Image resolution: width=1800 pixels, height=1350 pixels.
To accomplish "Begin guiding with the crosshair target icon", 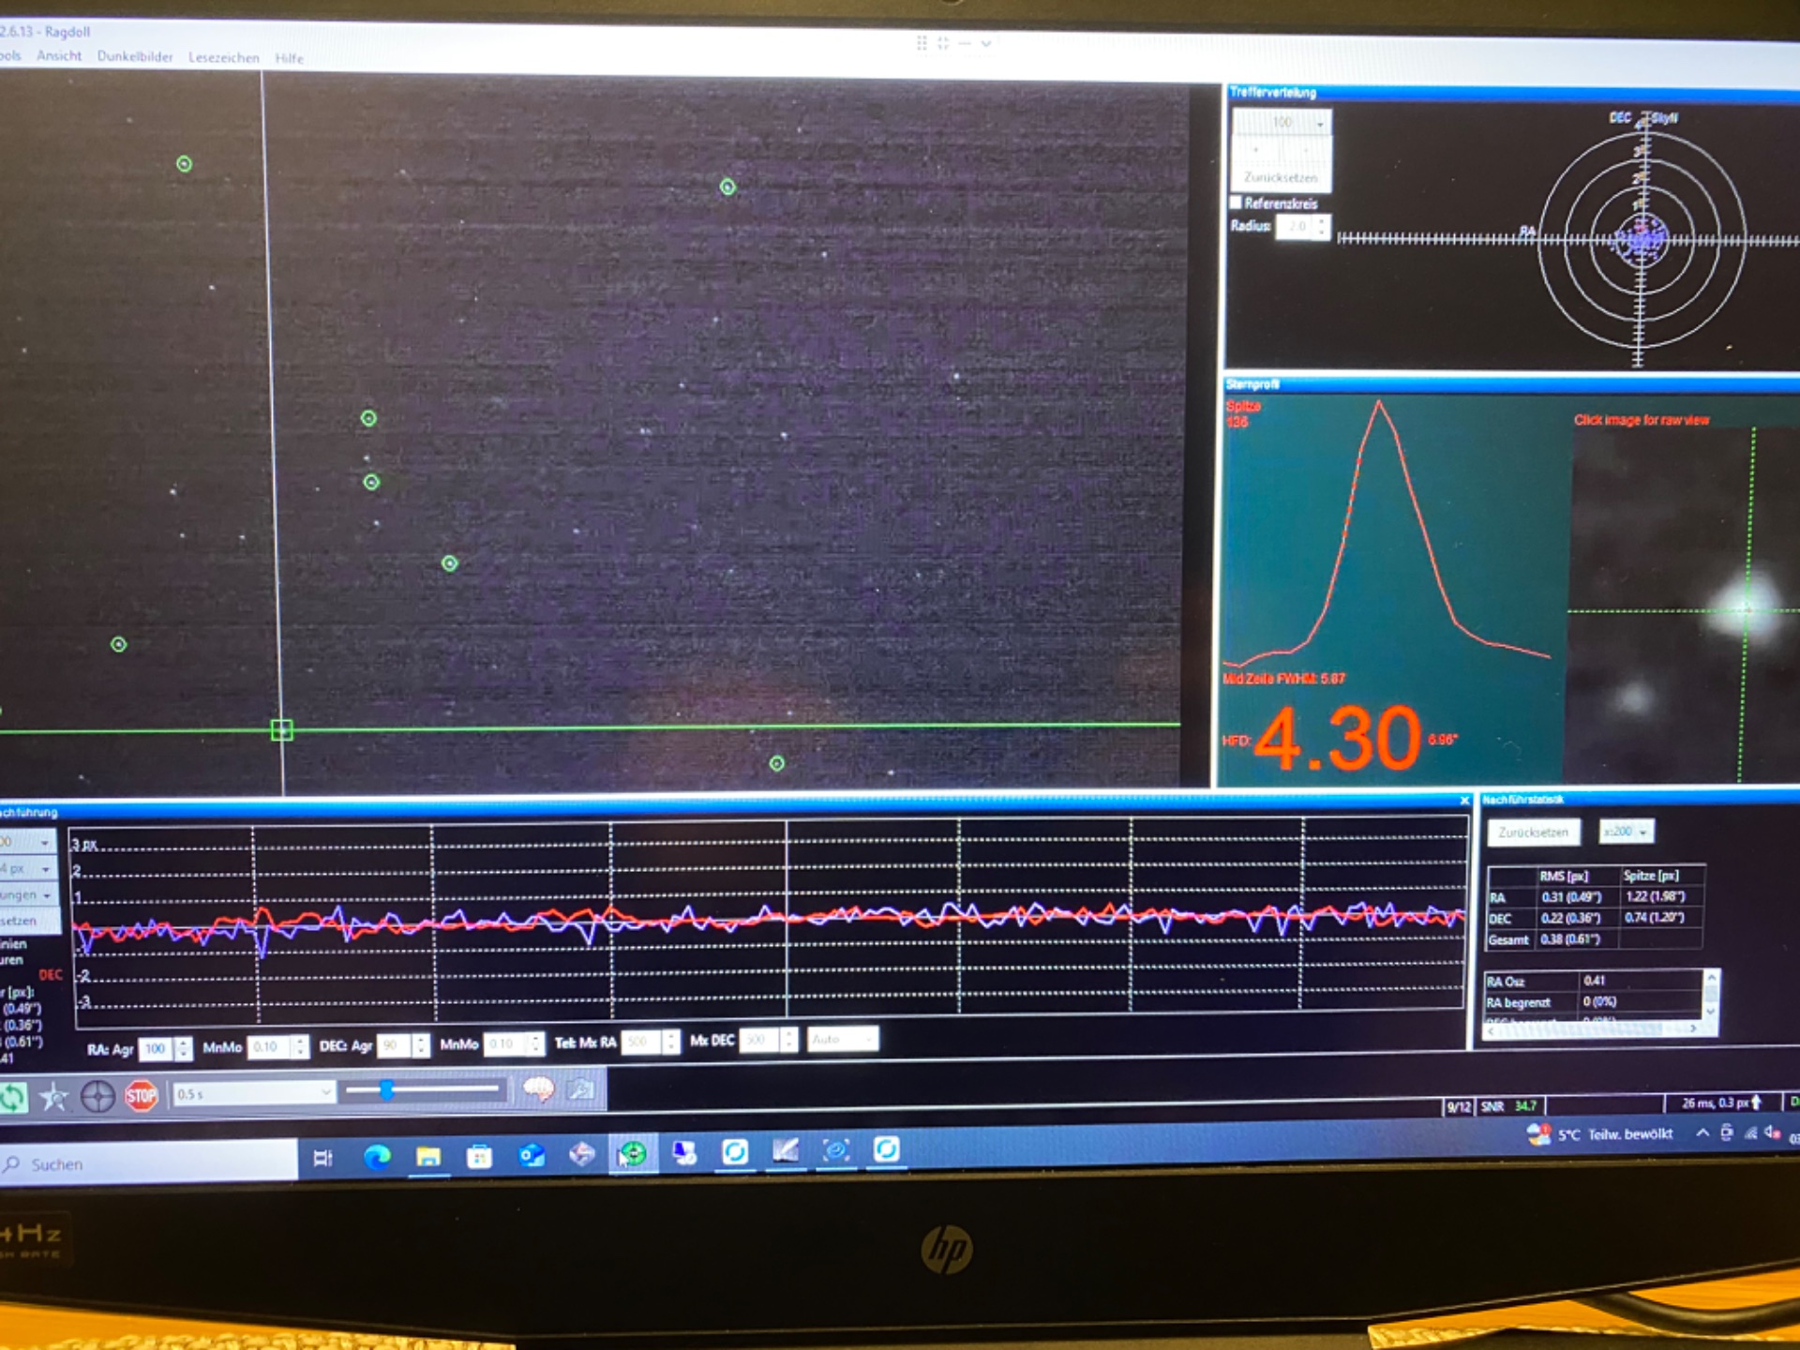I will coord(97,1096).
